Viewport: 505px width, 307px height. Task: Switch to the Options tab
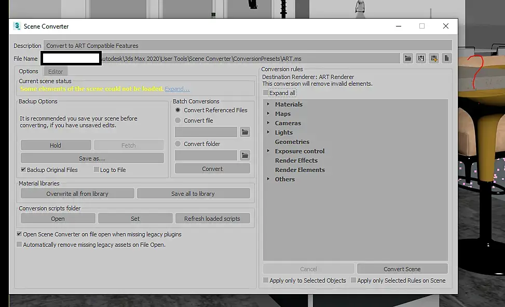coord(29,71)
